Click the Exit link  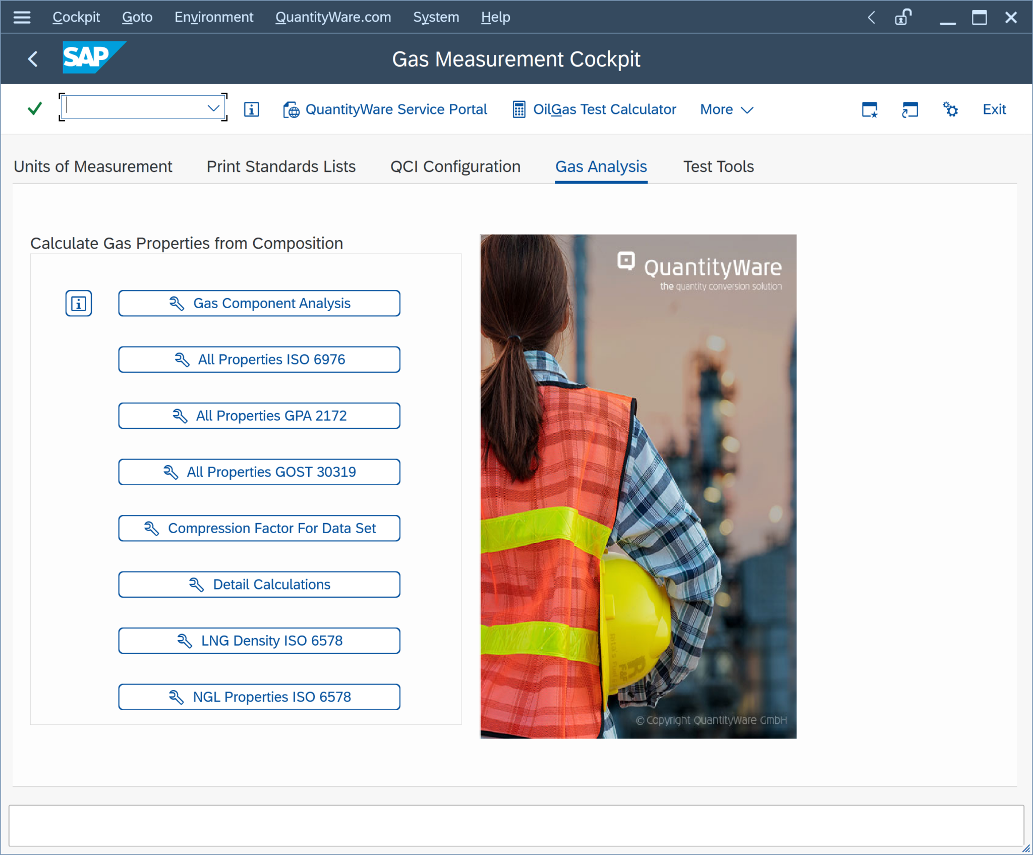[x=993, y=109]
